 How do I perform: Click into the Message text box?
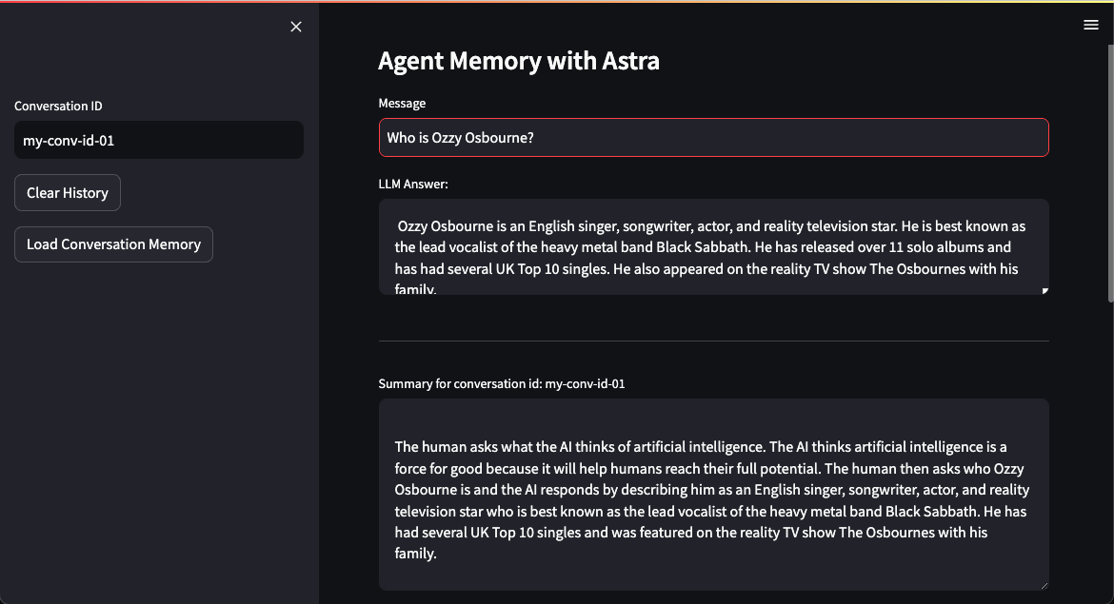pyautogui.click(x=713, y=138)
